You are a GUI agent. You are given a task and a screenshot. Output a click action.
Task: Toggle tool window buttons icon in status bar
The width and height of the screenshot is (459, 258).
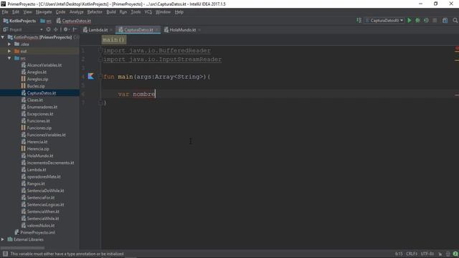pyautogui.click(x=5, y=254)
